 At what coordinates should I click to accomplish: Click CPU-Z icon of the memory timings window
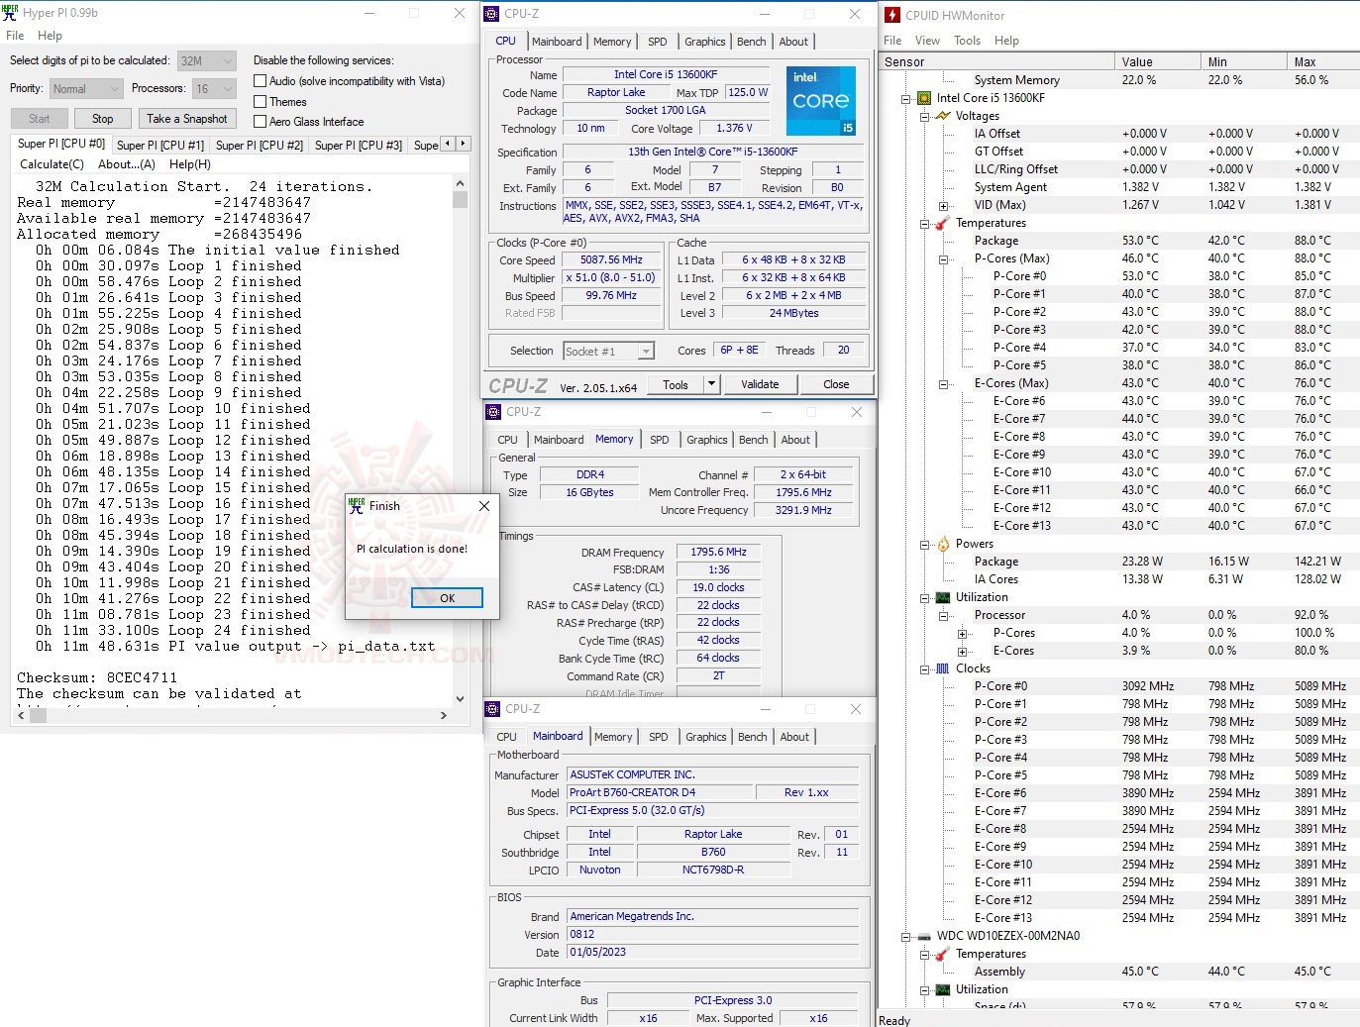[493, 412]
